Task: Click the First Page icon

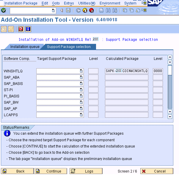Action: 125,10
